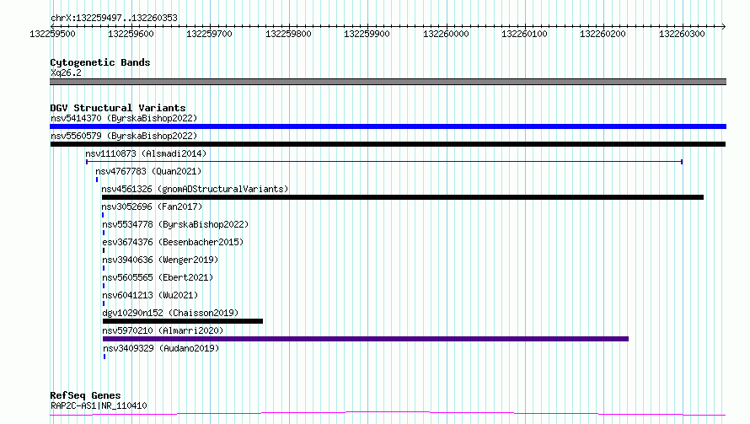Click ruler tick label 132260100
The height and width of the screenshot is (424, 750).
(x=524, y=34)
